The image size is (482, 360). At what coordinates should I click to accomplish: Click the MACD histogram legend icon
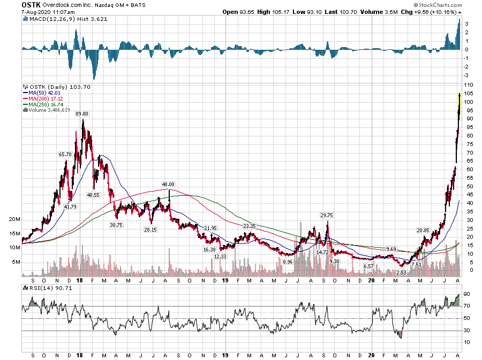25,19
